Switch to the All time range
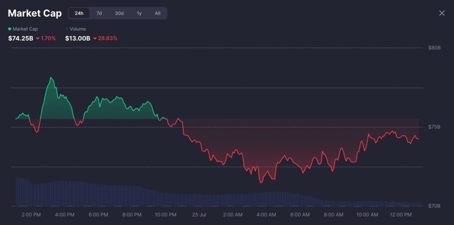The width and height of the screenshot is (454, 225). point(157,13)
